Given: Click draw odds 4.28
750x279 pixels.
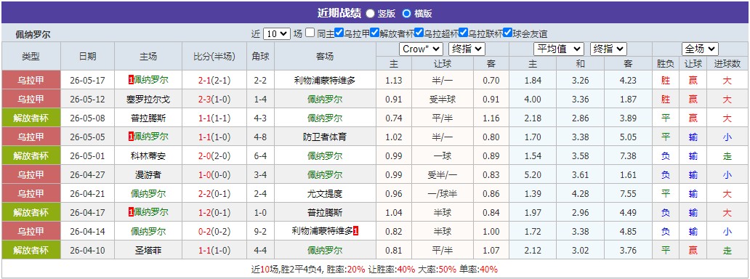Looking at the screenshot, I should click(x=580, y=194).
